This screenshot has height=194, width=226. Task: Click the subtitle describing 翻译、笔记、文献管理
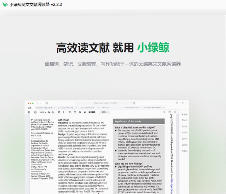pyautogui.click(x=112, y=64)
